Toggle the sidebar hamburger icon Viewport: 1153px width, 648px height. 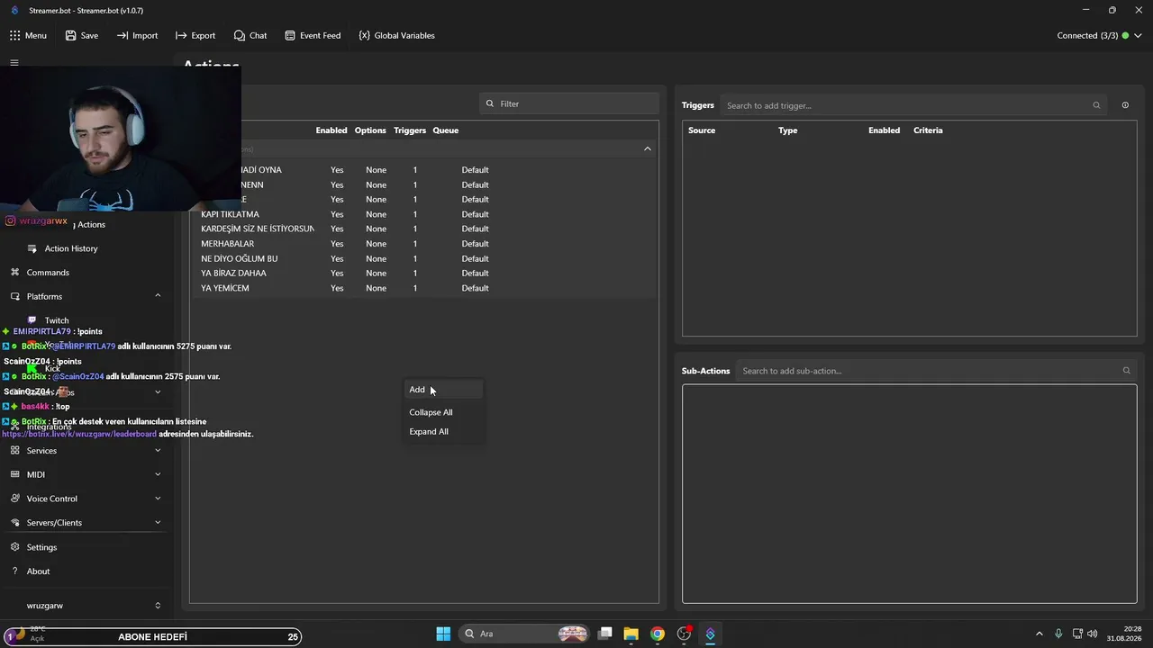pyautogui.click(x=14, y=63)
